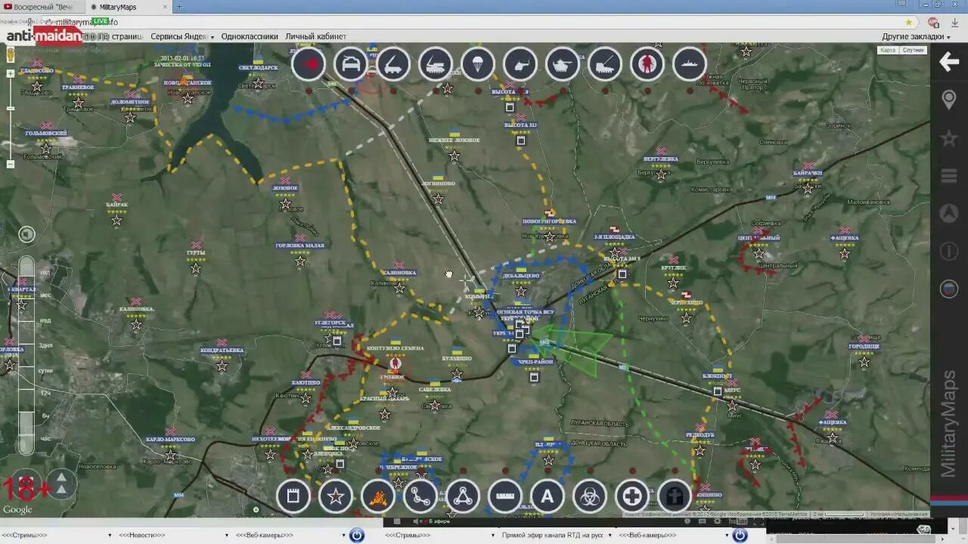
Task: Open the location pin in sidebar
Action: 949,100
